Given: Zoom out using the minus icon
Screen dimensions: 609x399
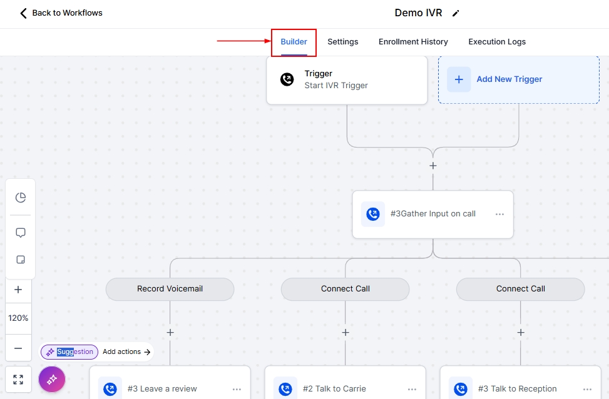Looking at the screenshot, I should [18, 348].
